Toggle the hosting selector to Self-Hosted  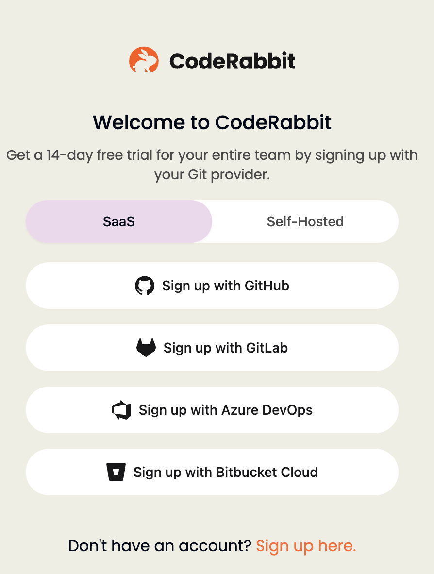(305, 221)
